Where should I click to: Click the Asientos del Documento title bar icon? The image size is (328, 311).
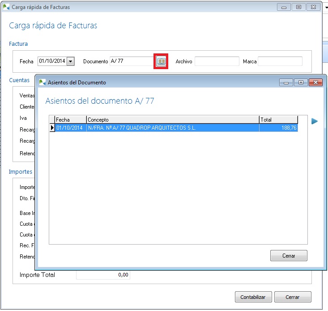(42, 83)
